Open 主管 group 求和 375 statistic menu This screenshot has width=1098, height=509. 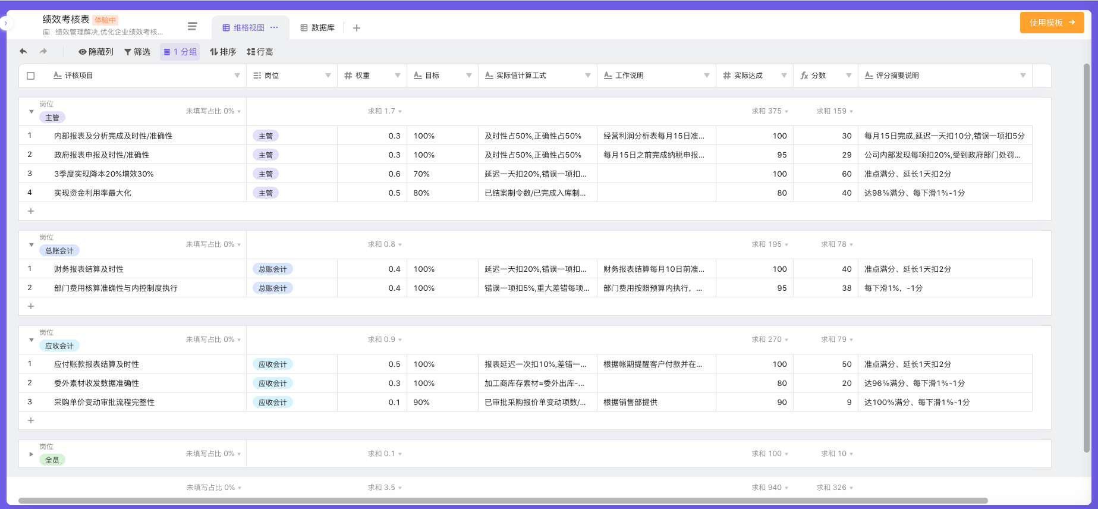[770, 111]
